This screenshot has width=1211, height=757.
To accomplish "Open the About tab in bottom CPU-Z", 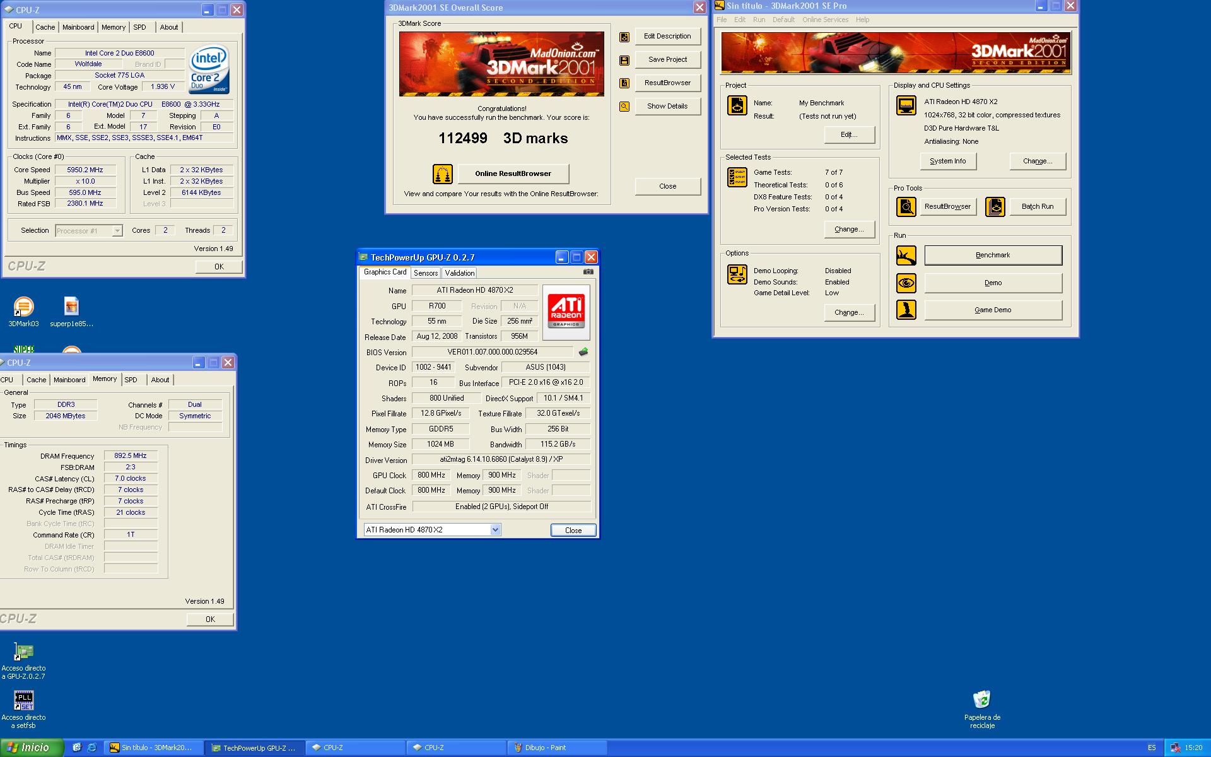I will click(160, 380).
